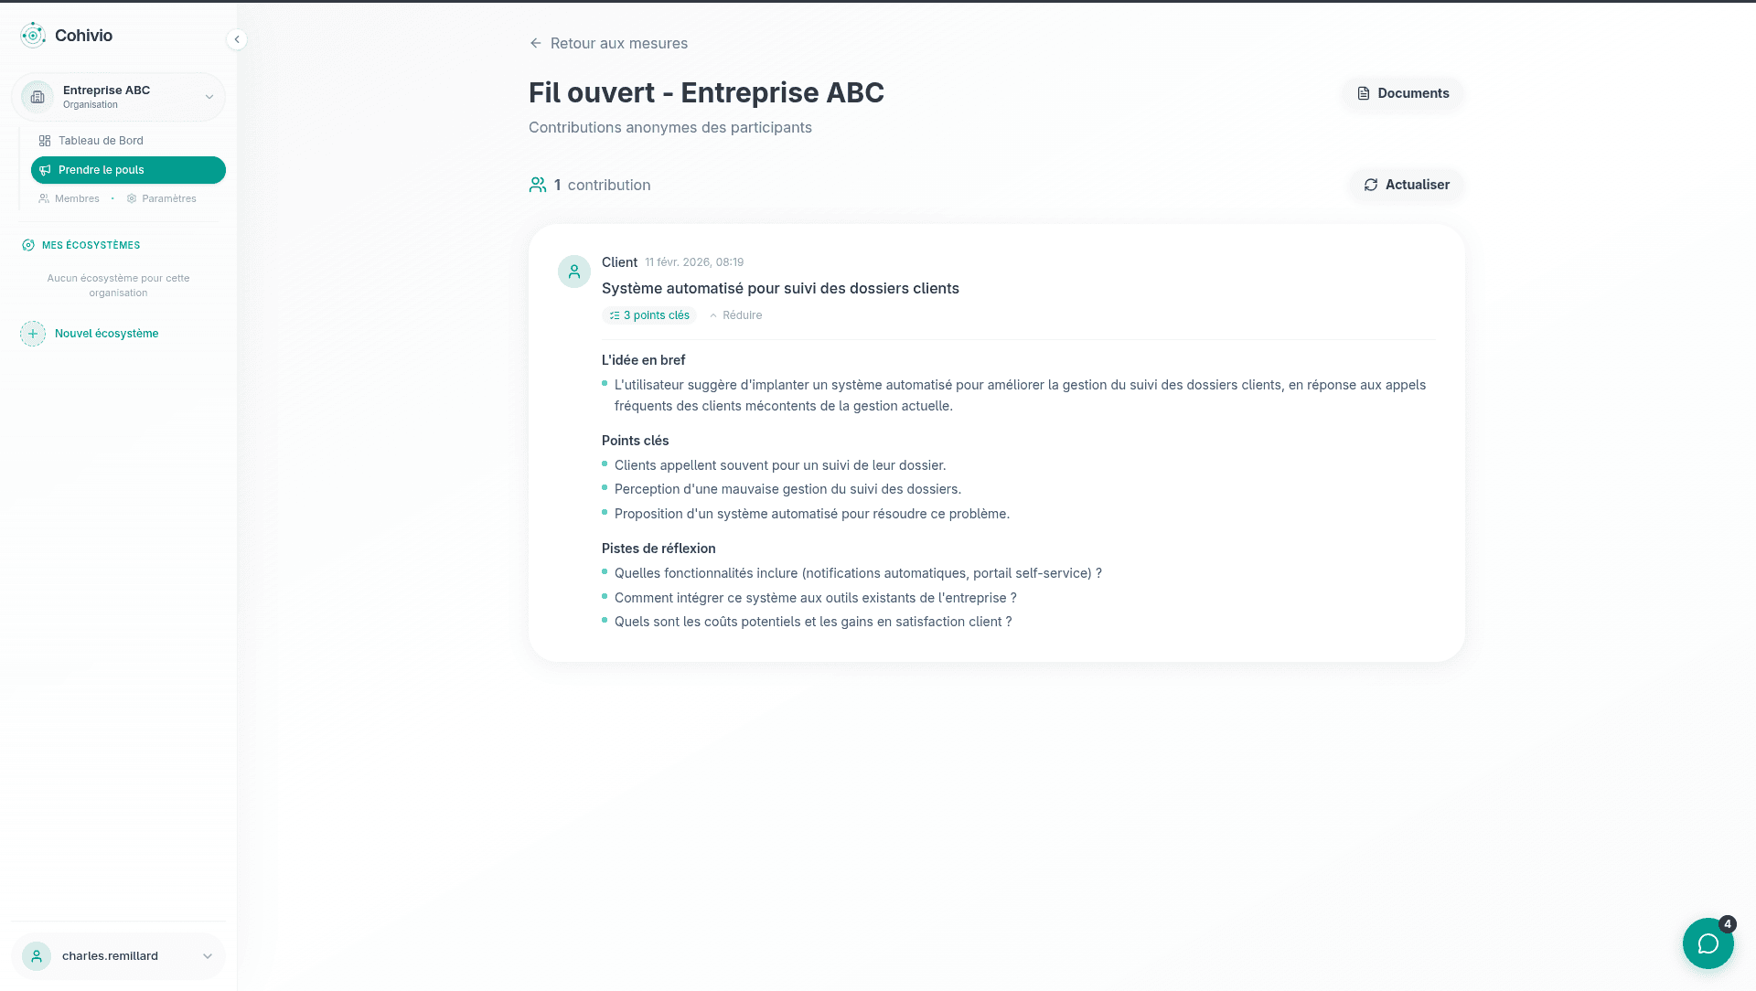Image resolution: width=1756 pixels, height=991 pixels.
Task: Click the Mes Écosystèmes section icon
Action: [x=28, y=245]
